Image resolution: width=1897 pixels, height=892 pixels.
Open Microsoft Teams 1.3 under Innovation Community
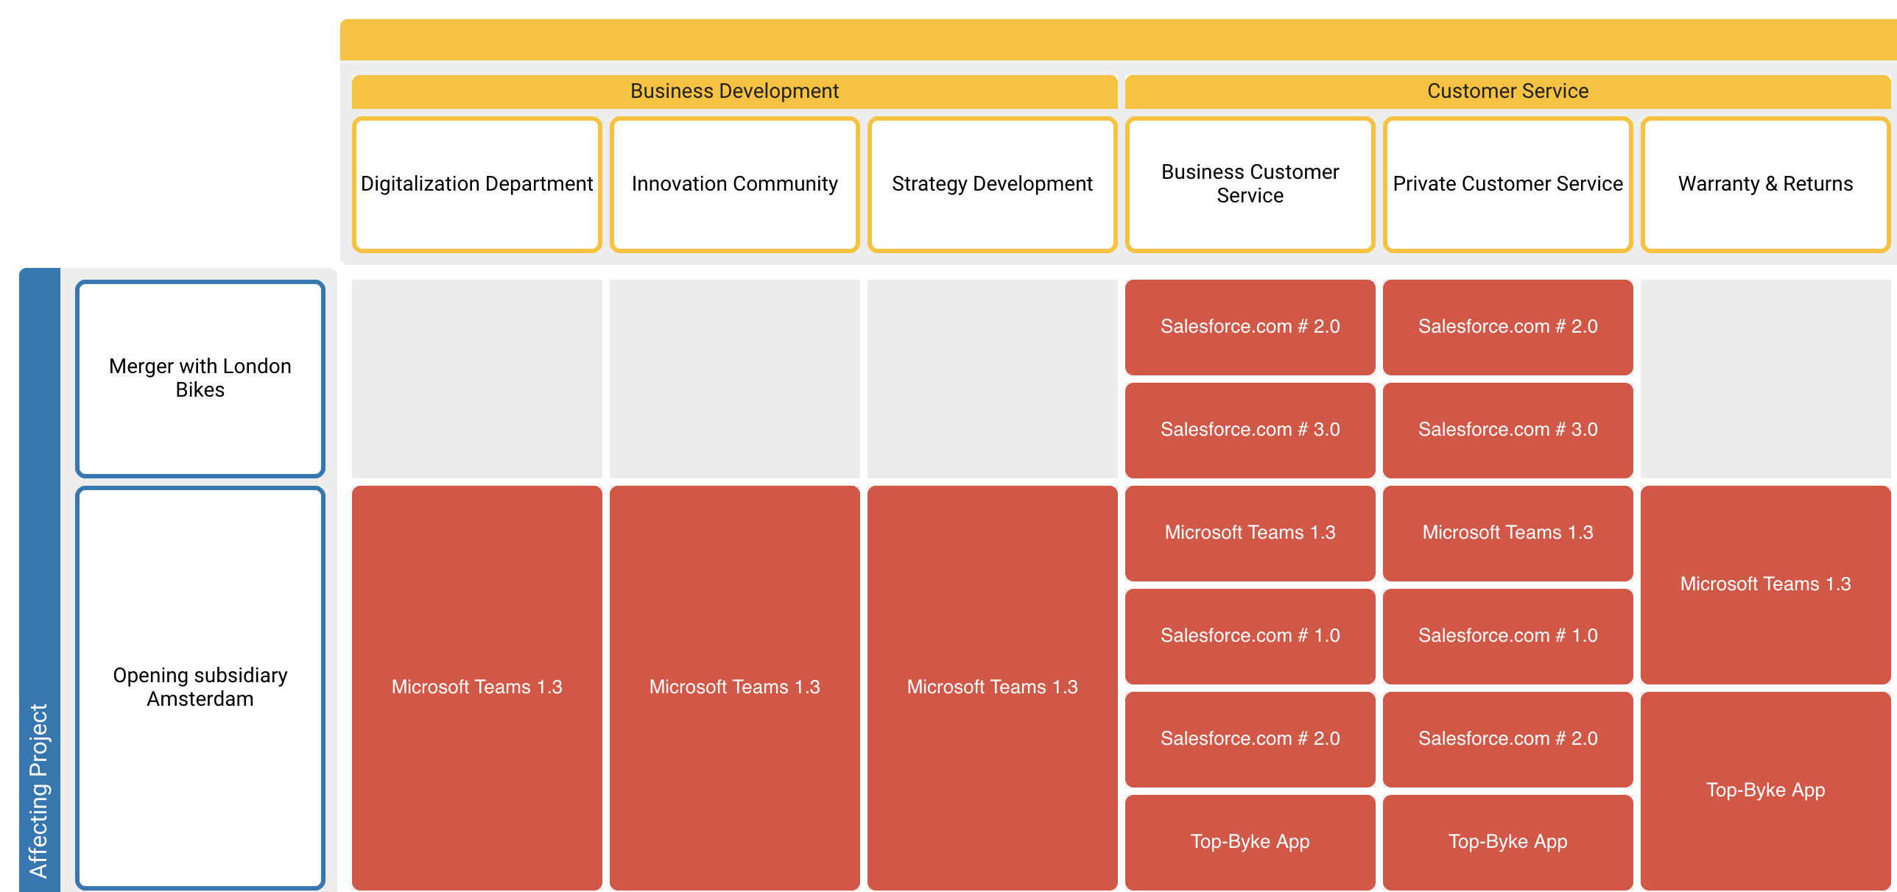tap(734, 687)
